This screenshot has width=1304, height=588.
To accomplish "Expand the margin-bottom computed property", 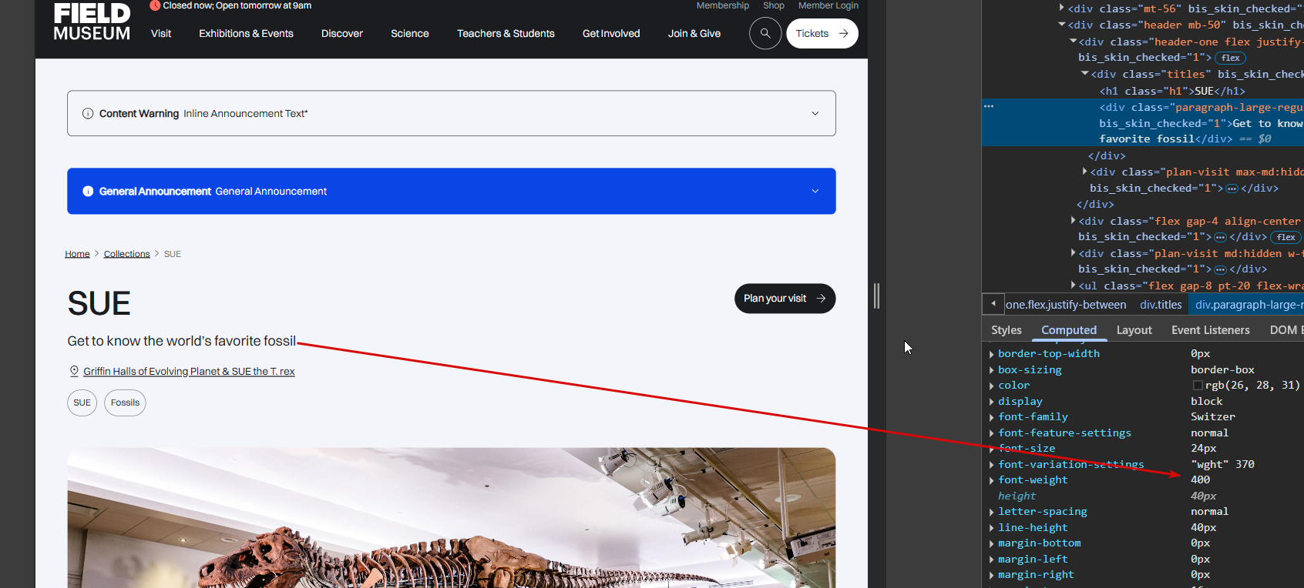I will click(x=992, y=543).
